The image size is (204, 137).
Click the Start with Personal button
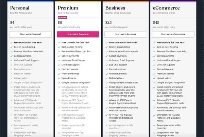30,34
